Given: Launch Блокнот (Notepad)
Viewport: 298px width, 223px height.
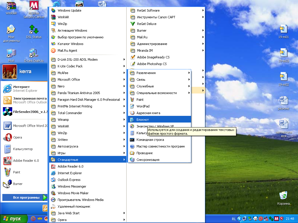Looking at the screenshot, I should (159, 120).
